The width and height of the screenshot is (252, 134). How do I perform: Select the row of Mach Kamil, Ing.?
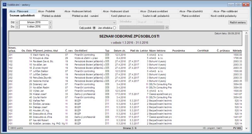[125, 55]
